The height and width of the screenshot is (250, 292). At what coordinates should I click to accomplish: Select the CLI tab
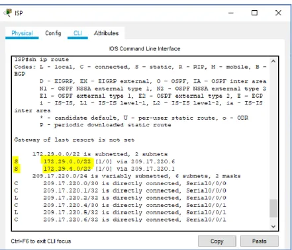click(x=77, y=33)
